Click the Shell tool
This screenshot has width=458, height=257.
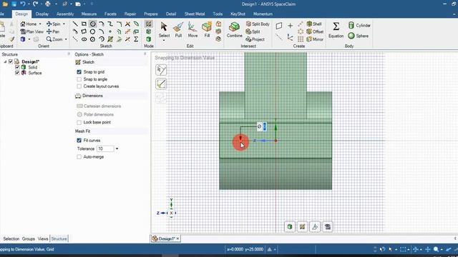point(314,24)
